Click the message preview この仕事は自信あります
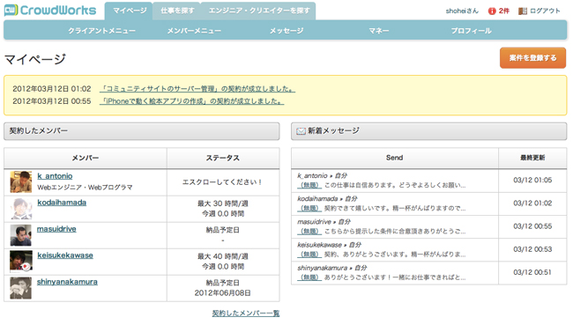573x325 pixels. point(395,185)
